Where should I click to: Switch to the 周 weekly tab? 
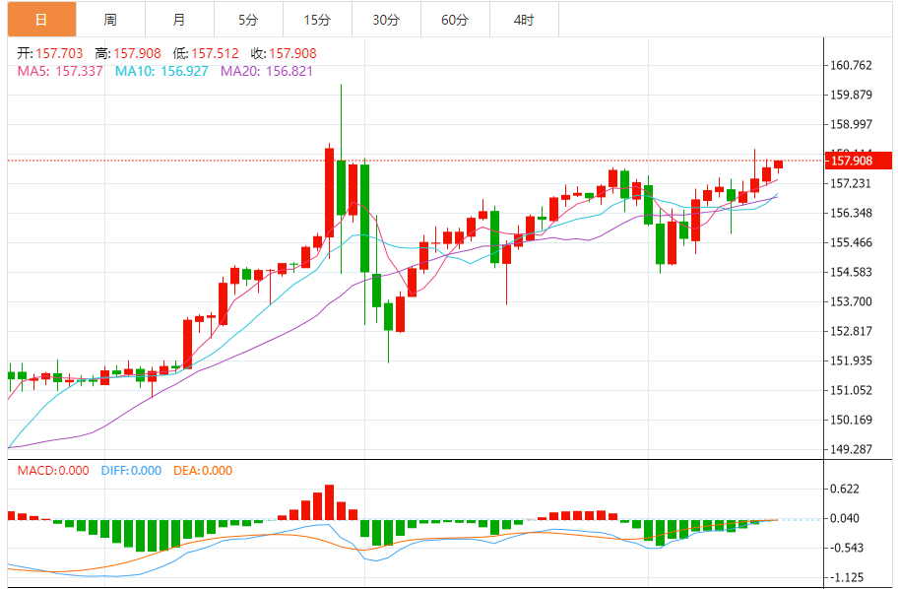tap(110, 20)
